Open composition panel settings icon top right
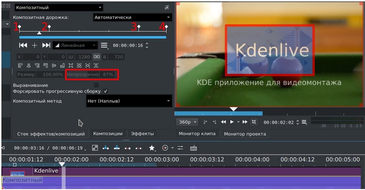This screenshot has height=190, width=365. [x=167, y=7]
